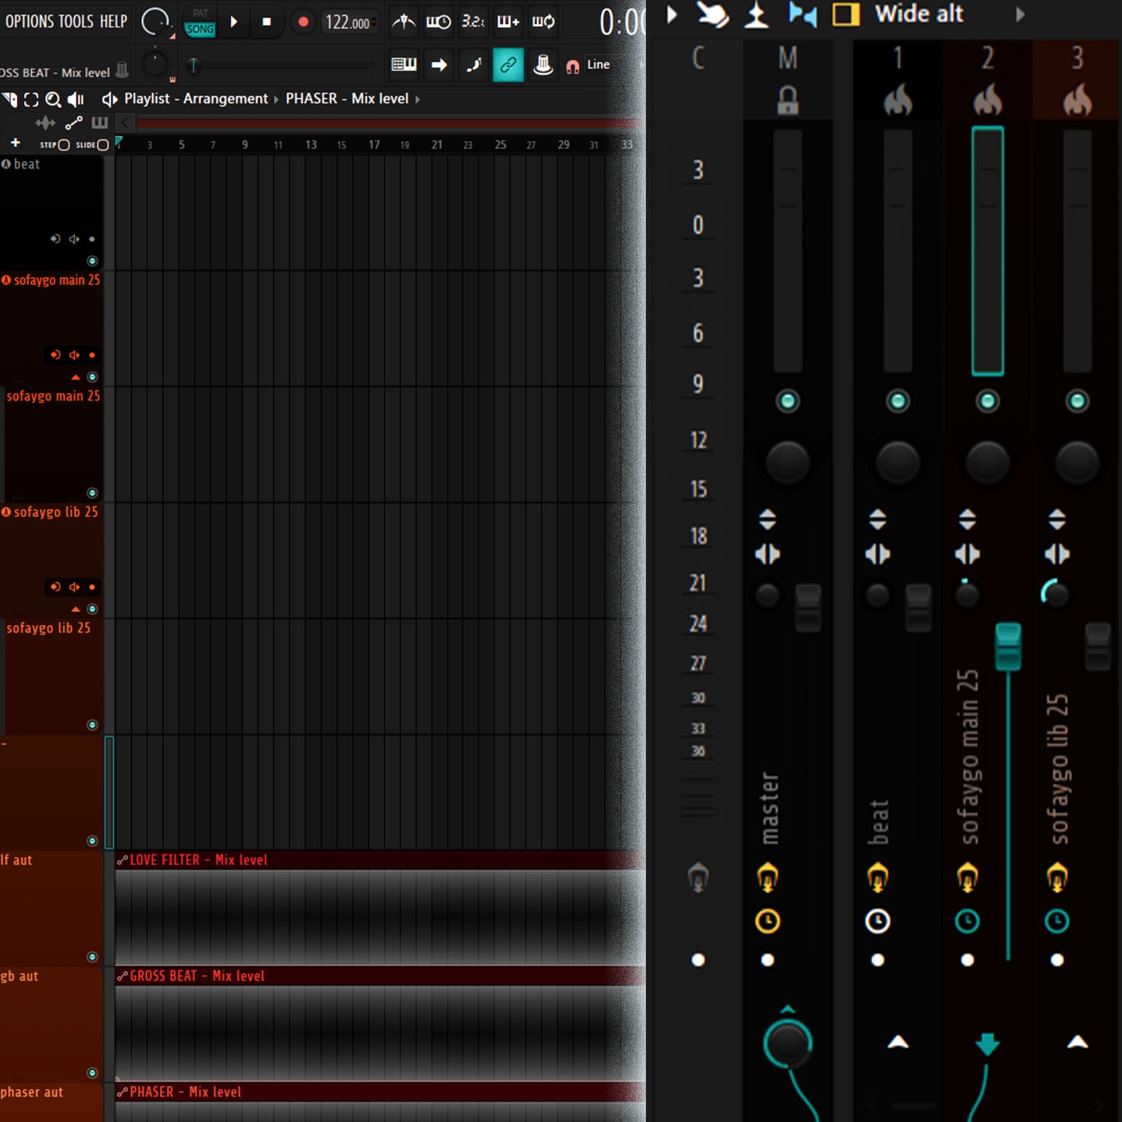Click the record button
1122x1122 pixels.
303,22
